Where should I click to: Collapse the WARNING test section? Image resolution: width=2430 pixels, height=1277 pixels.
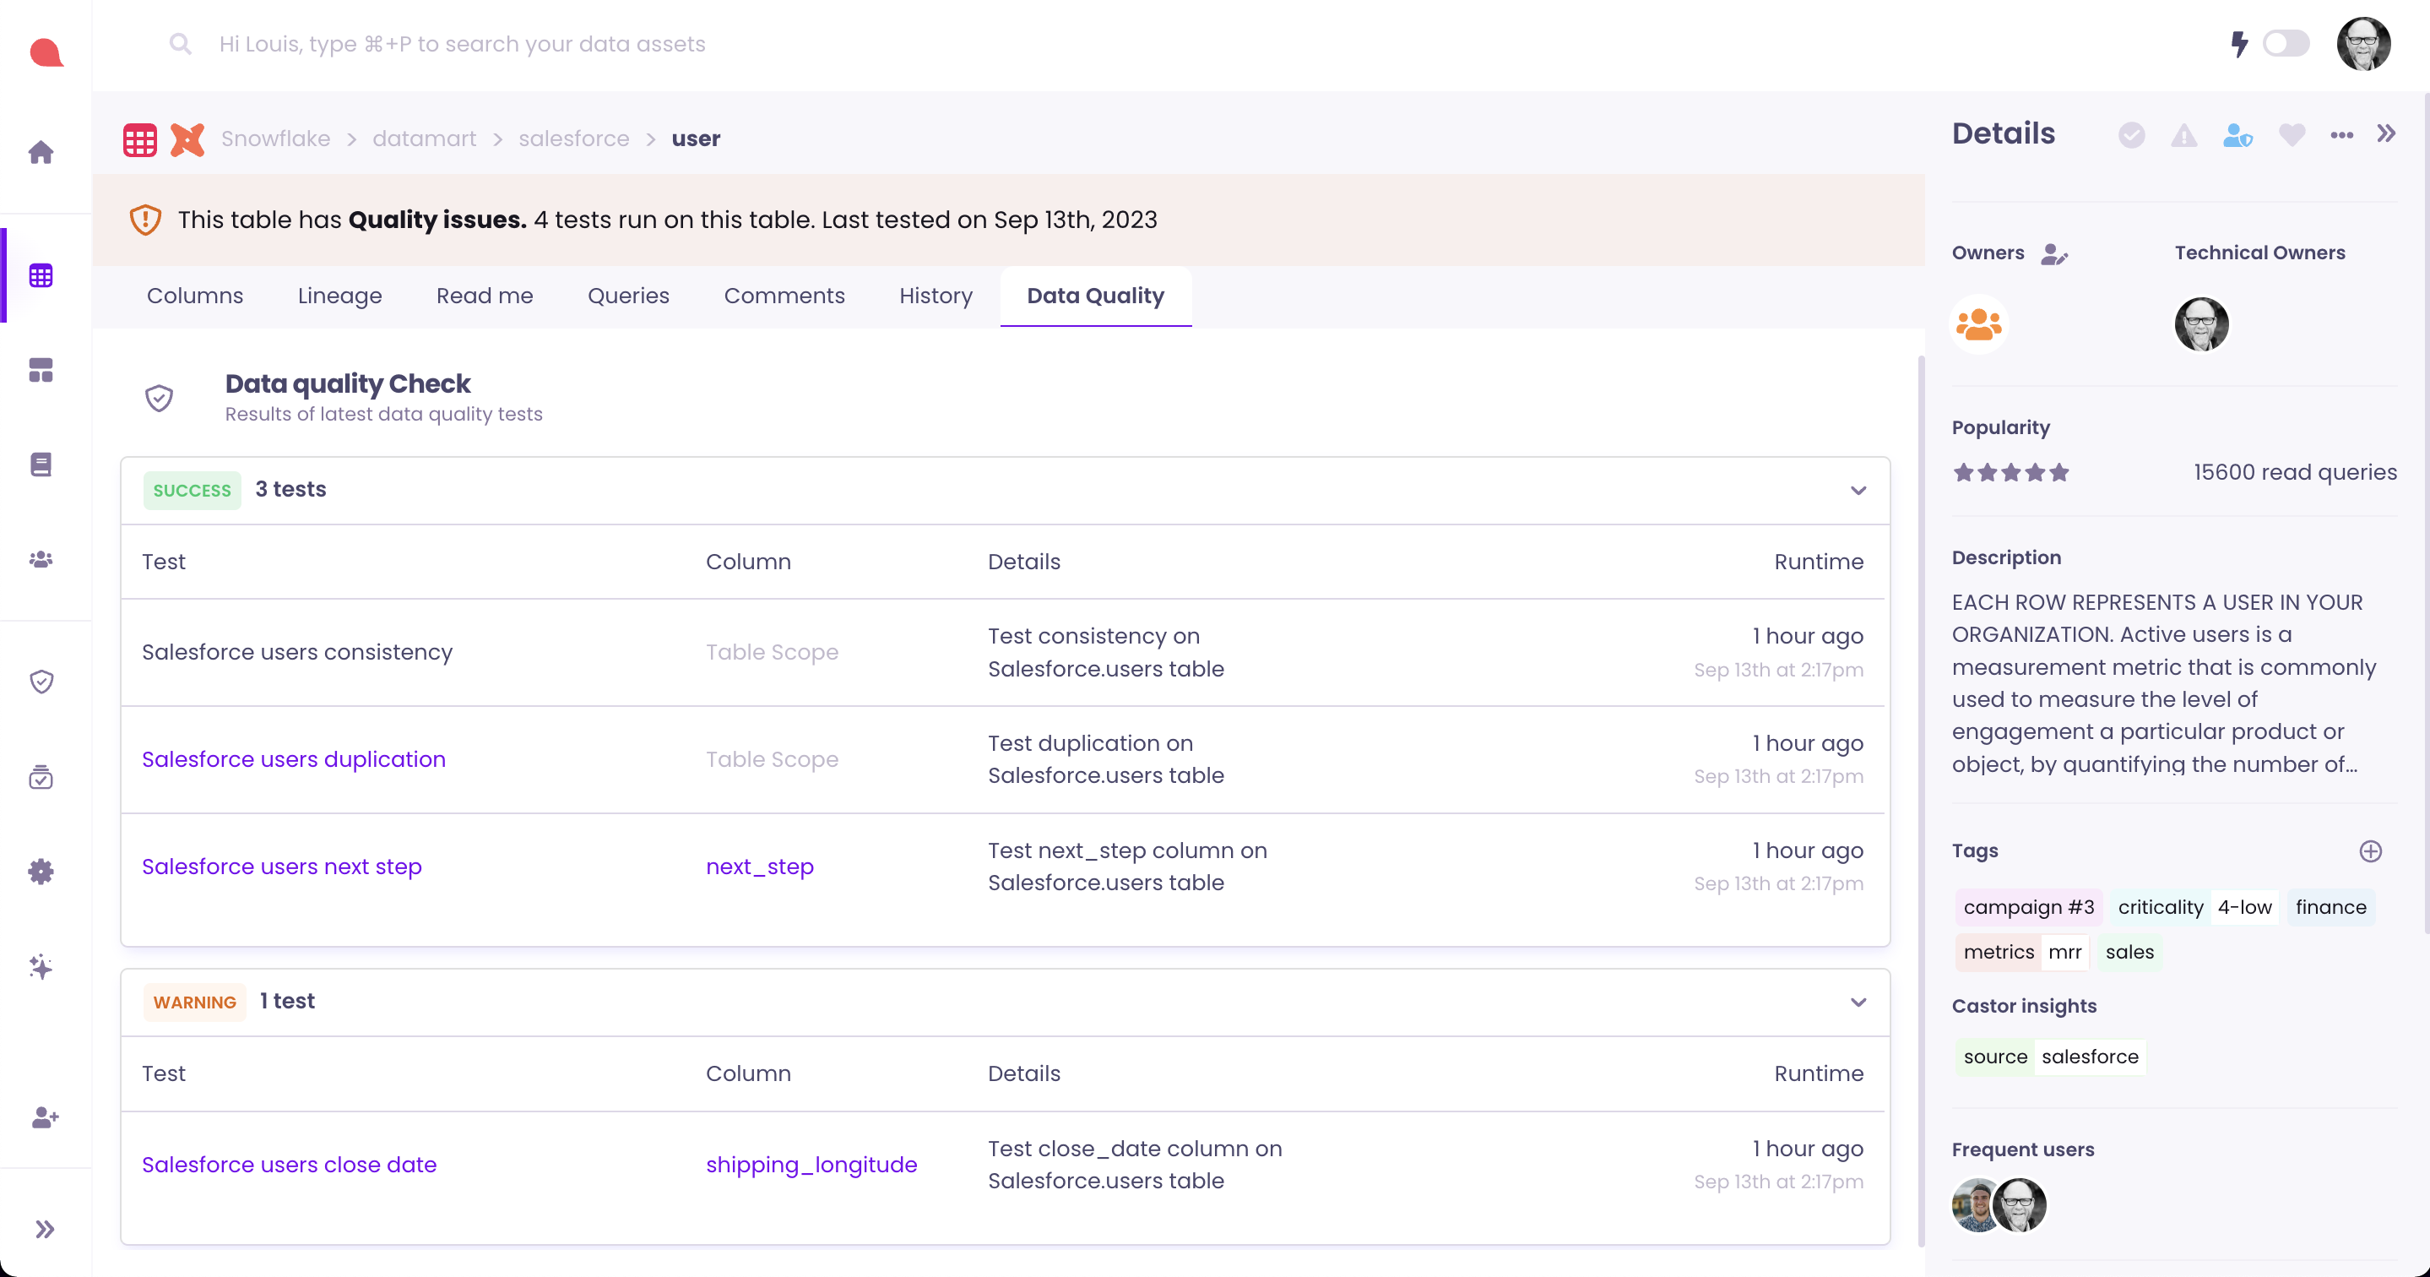pyautogui.click(x=1858, y=1002)
